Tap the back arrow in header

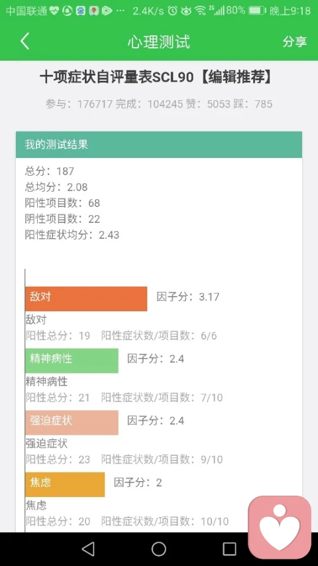click(x=25, y=42)
